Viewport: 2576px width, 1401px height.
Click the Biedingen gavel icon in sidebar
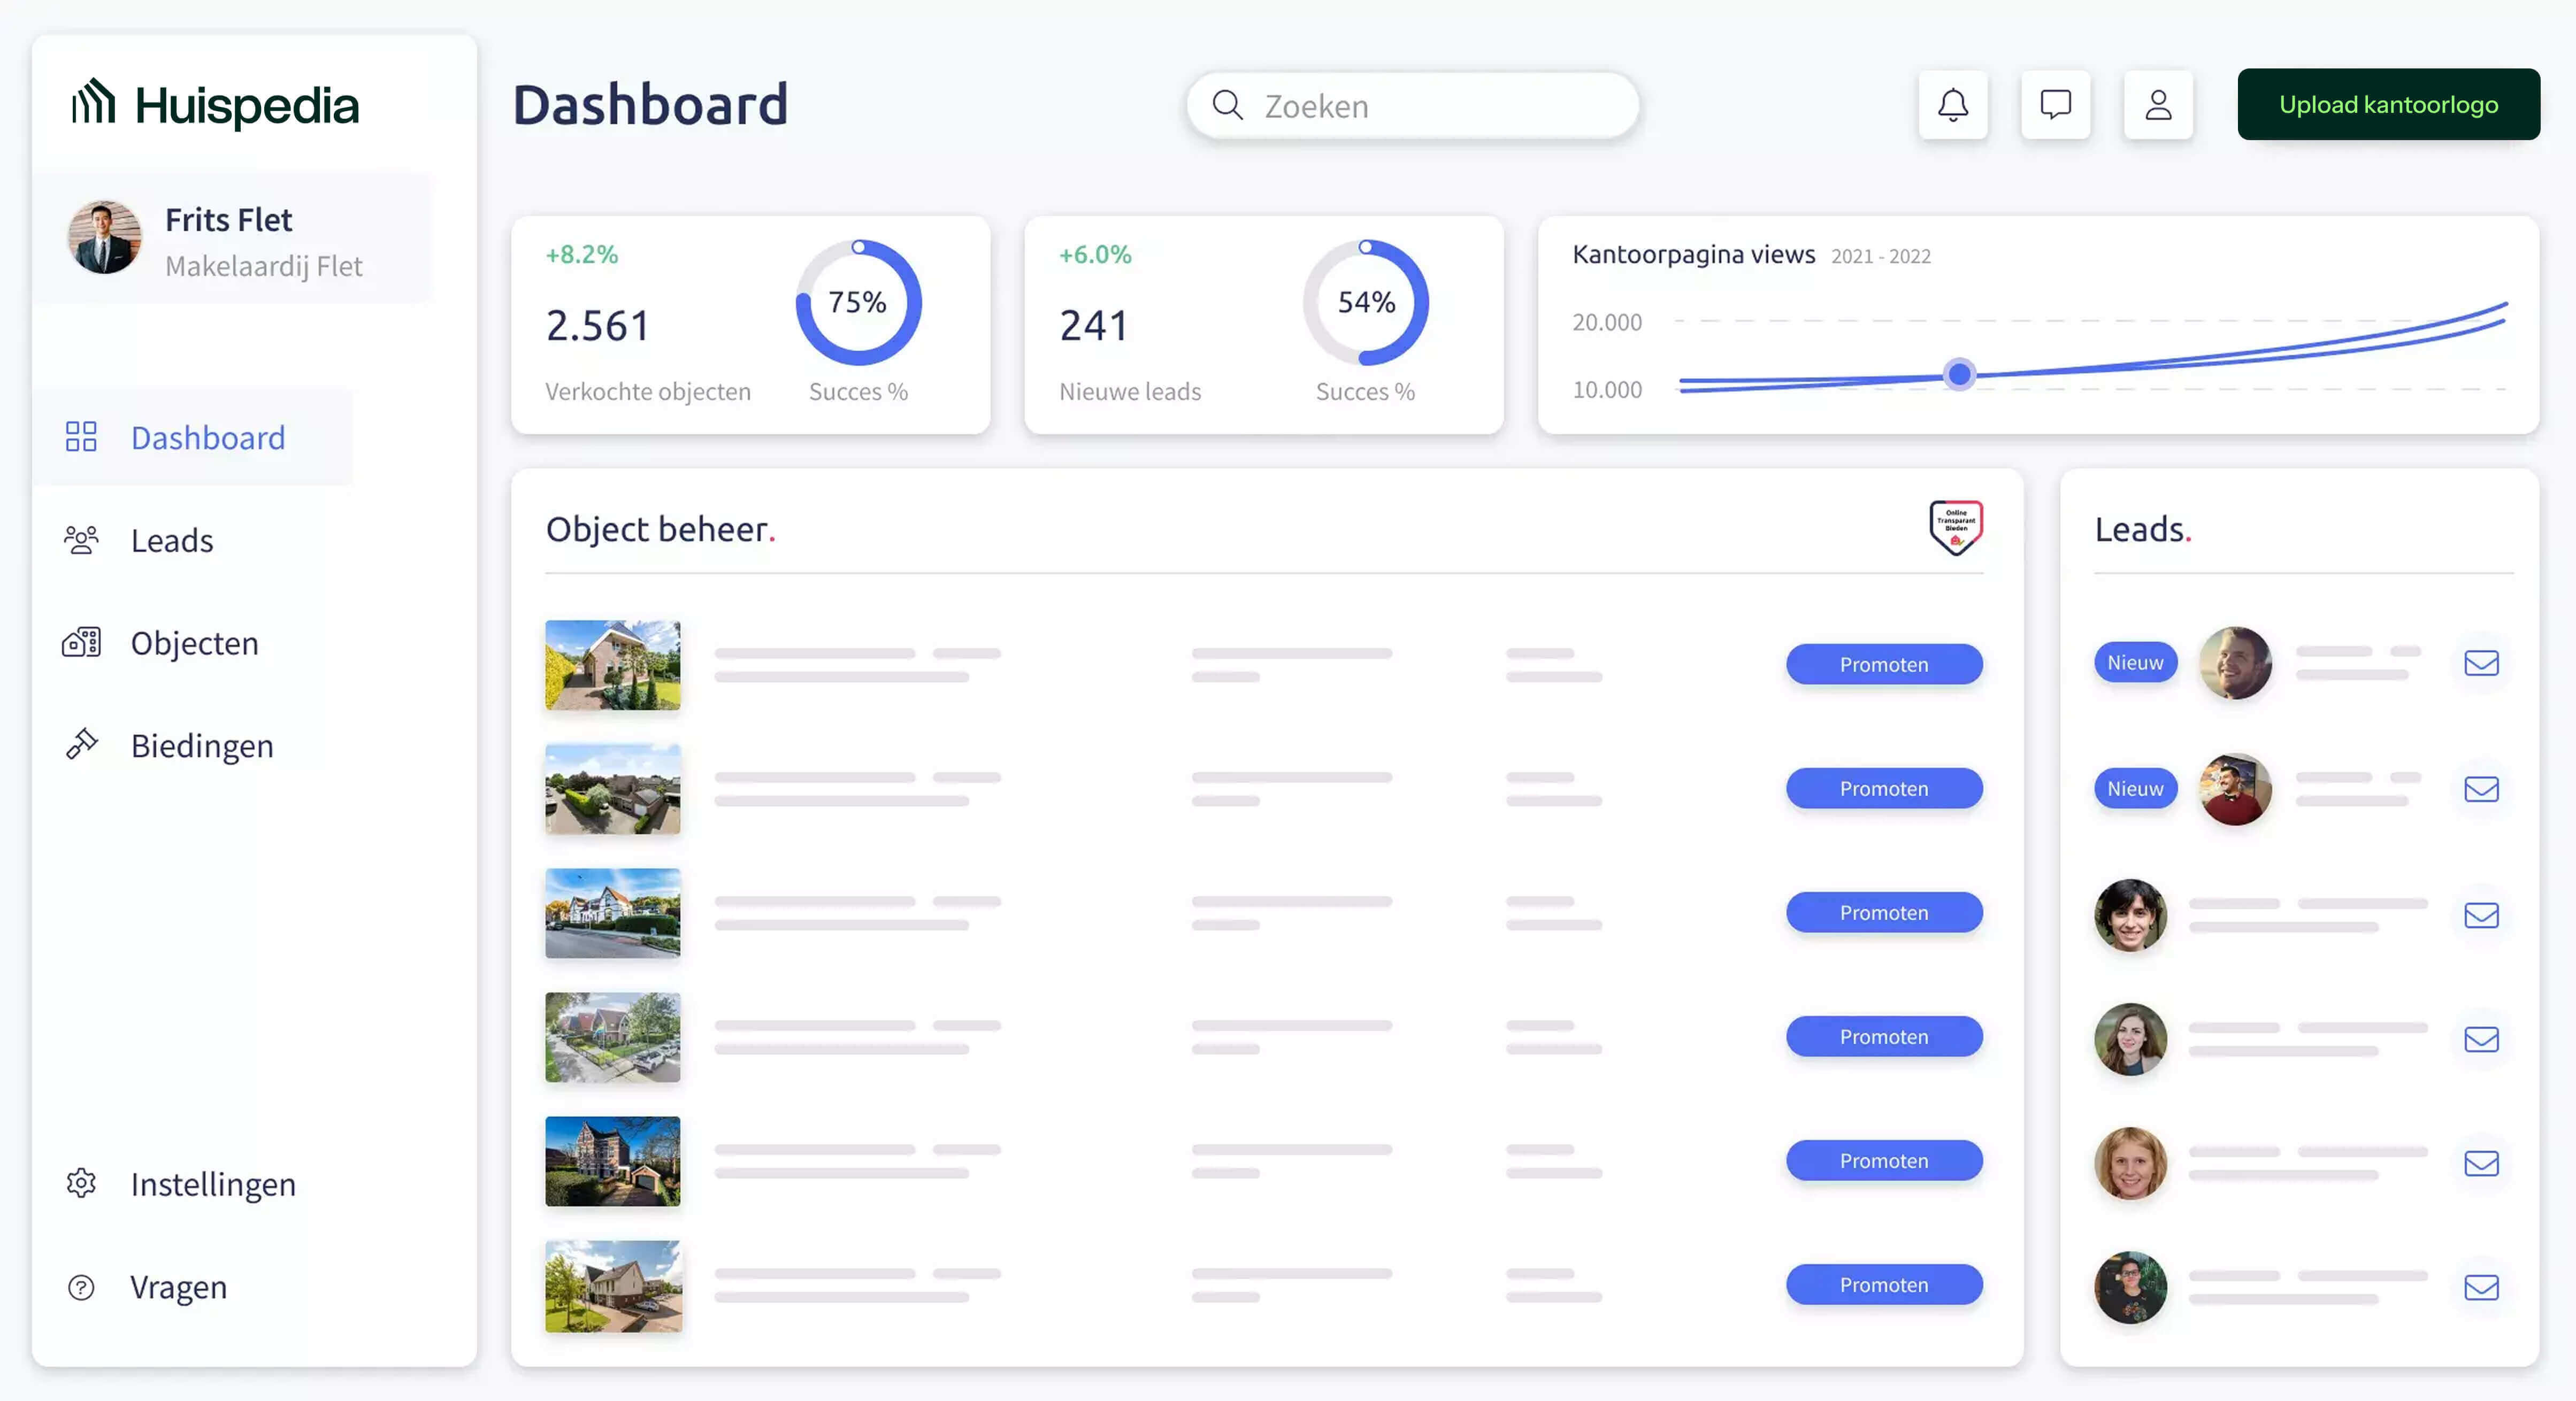point(81,745)
